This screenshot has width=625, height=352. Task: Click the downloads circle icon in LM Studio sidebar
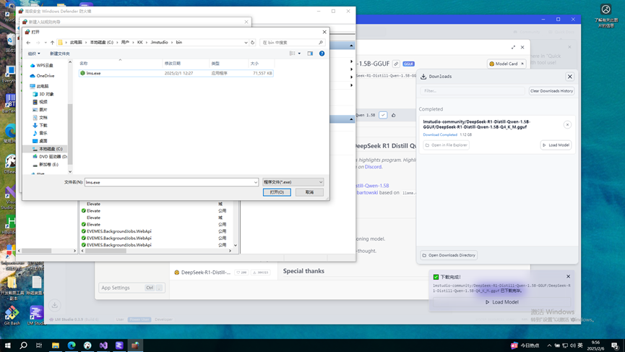[55, 305]
